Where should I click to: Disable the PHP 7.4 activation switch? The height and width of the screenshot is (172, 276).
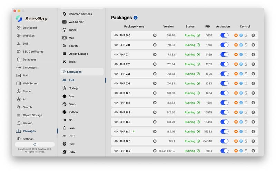224,83
